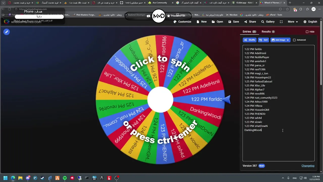Image resolution: width=323 pixels, height=182 pixels.
Task: Click the blue wheel pointer arrow
Action: (x=227, y=100)
